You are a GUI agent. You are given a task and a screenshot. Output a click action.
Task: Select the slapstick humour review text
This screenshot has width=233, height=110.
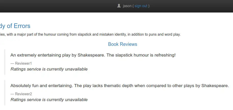93,55
